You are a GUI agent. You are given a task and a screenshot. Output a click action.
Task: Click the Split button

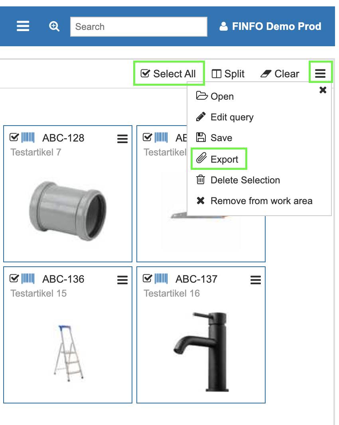(x=228, y=73)
